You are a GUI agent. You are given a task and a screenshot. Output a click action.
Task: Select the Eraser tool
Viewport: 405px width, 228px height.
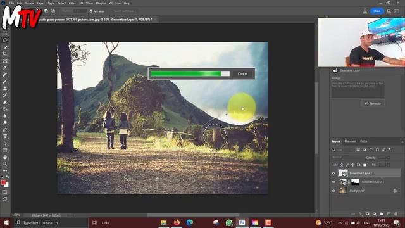tap(5, 102)
